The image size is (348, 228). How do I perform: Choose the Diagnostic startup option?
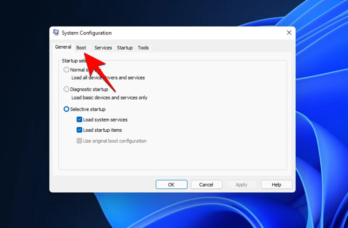(66, 89)
